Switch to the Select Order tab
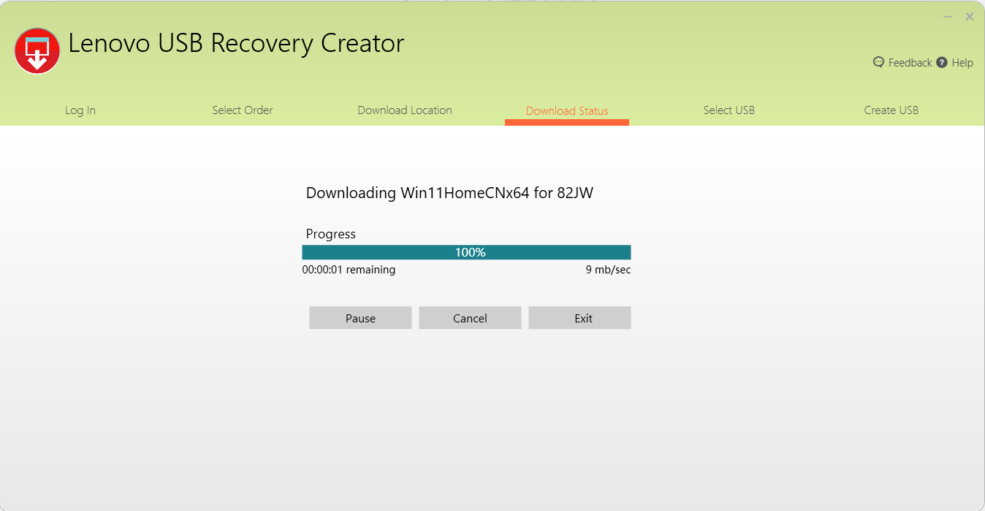Viewport: 985px width, 511px height. (243, 110)
